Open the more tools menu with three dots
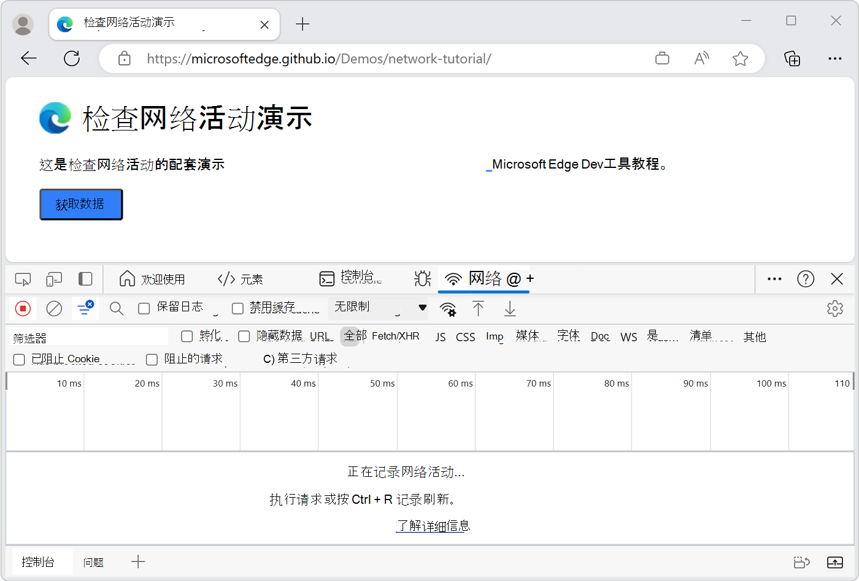Screen dimensions: 859x581 point(774,279)
